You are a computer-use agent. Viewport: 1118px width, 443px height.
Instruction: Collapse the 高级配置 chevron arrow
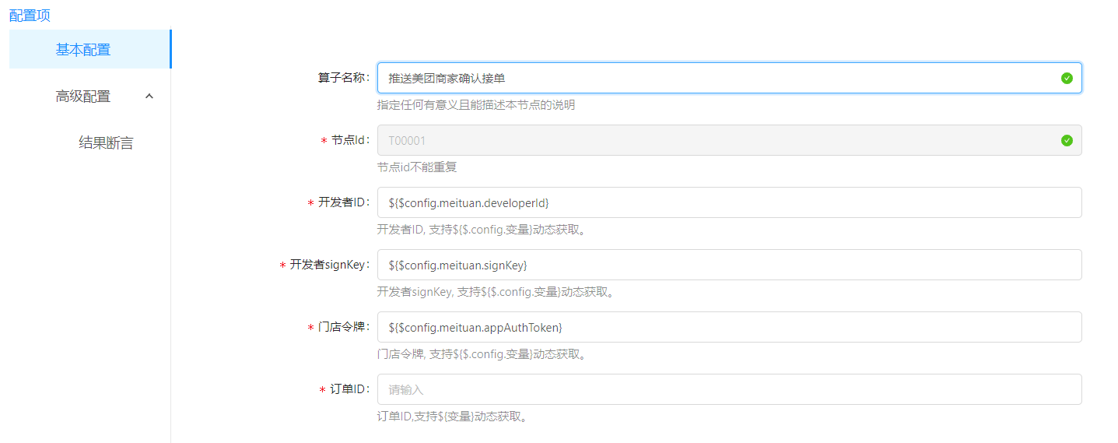[x=150, y=97]
